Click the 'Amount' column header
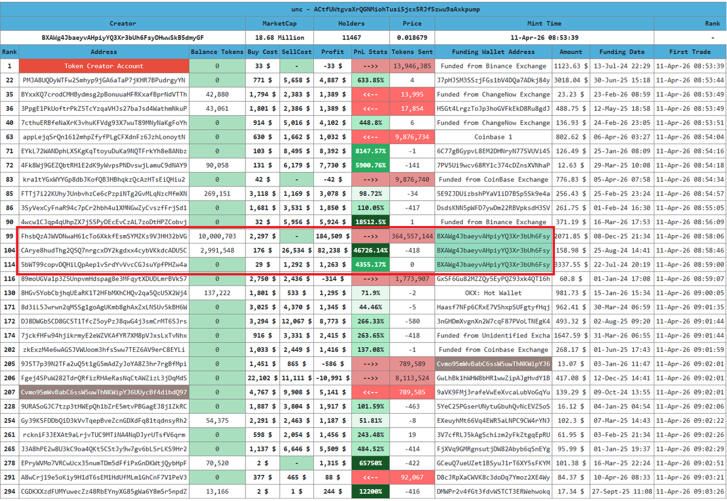 (x=571, y=52)
